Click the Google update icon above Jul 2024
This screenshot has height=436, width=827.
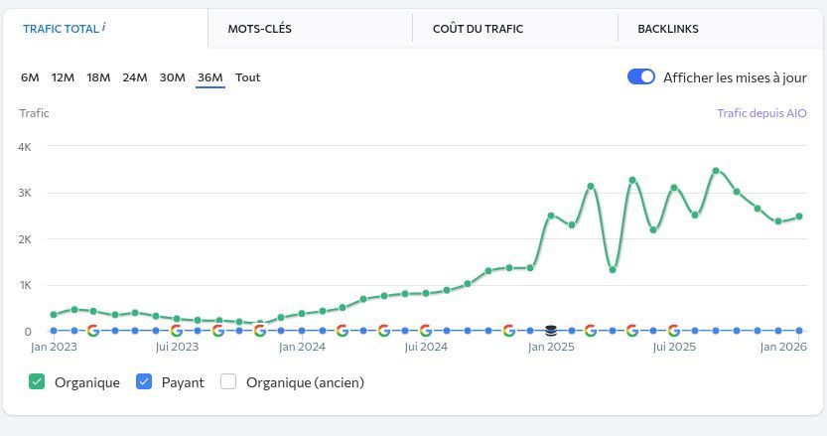[426, 331]
